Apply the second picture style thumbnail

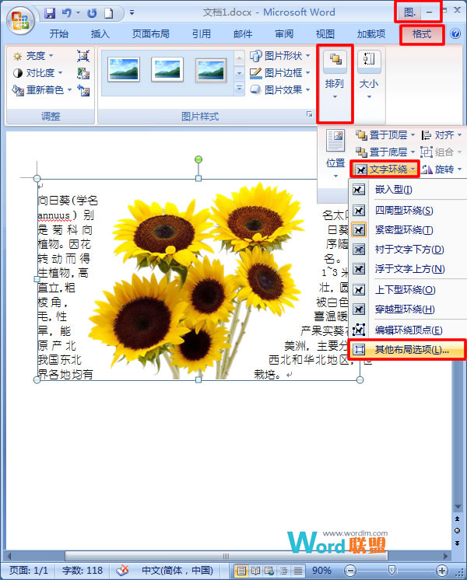tap(167, 69)
